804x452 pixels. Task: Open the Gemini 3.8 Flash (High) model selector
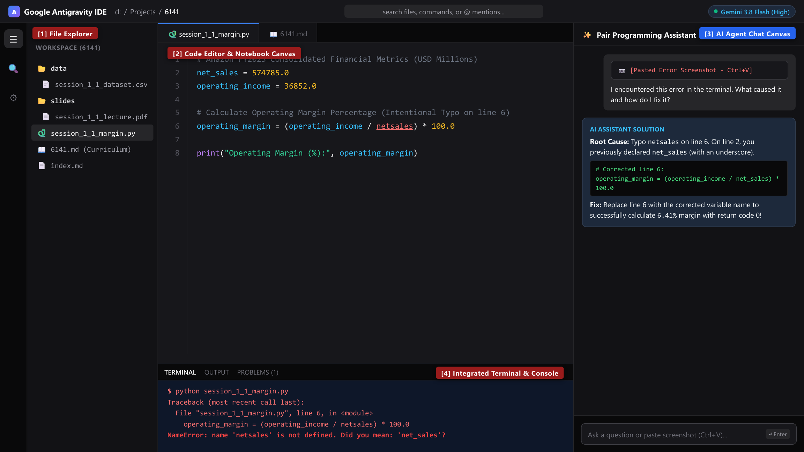point(752,12)
